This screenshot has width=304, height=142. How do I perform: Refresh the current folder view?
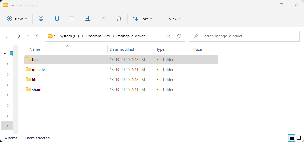pos(179,36)
